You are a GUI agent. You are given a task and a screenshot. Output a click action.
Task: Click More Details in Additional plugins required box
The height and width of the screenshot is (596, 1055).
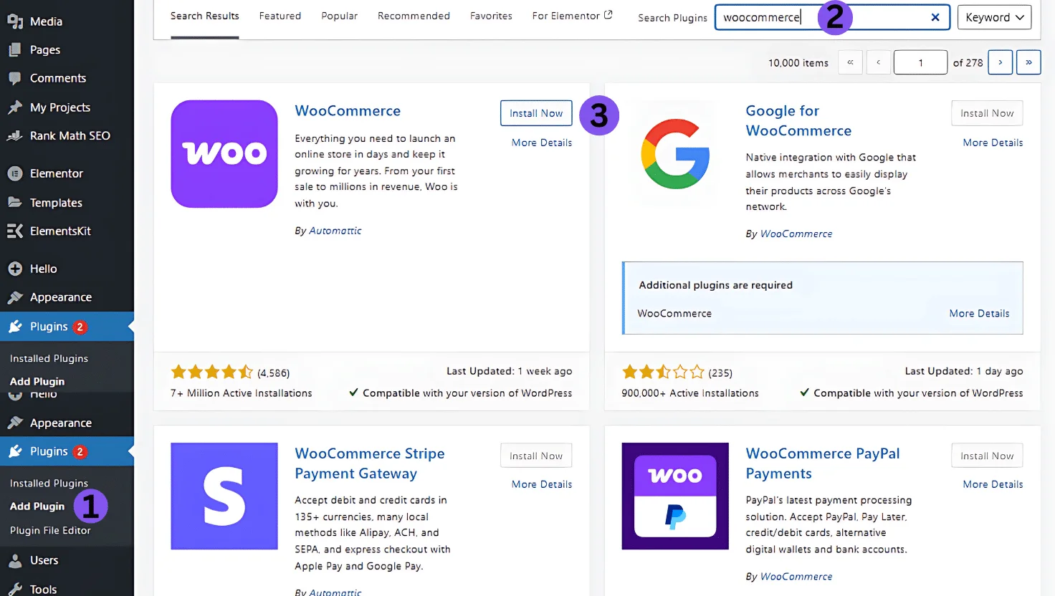979,314
